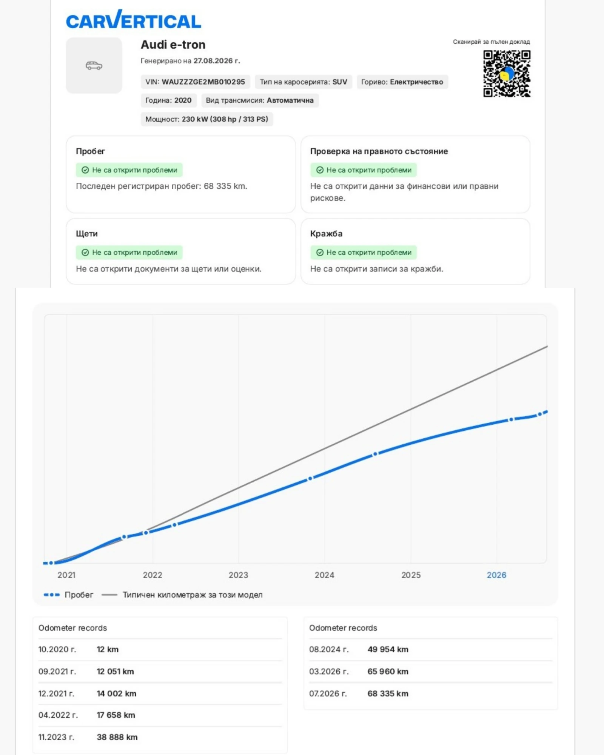Click the 10.2020 г. odometer record
Image resolution: width=604 pixels, height=755 pixels.
point(160,649)
